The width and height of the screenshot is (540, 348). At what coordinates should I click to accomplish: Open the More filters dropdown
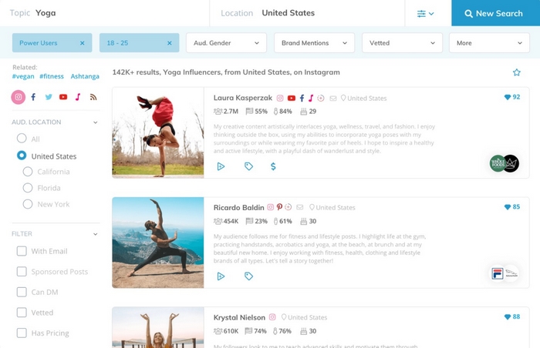(x=488, y=43)
